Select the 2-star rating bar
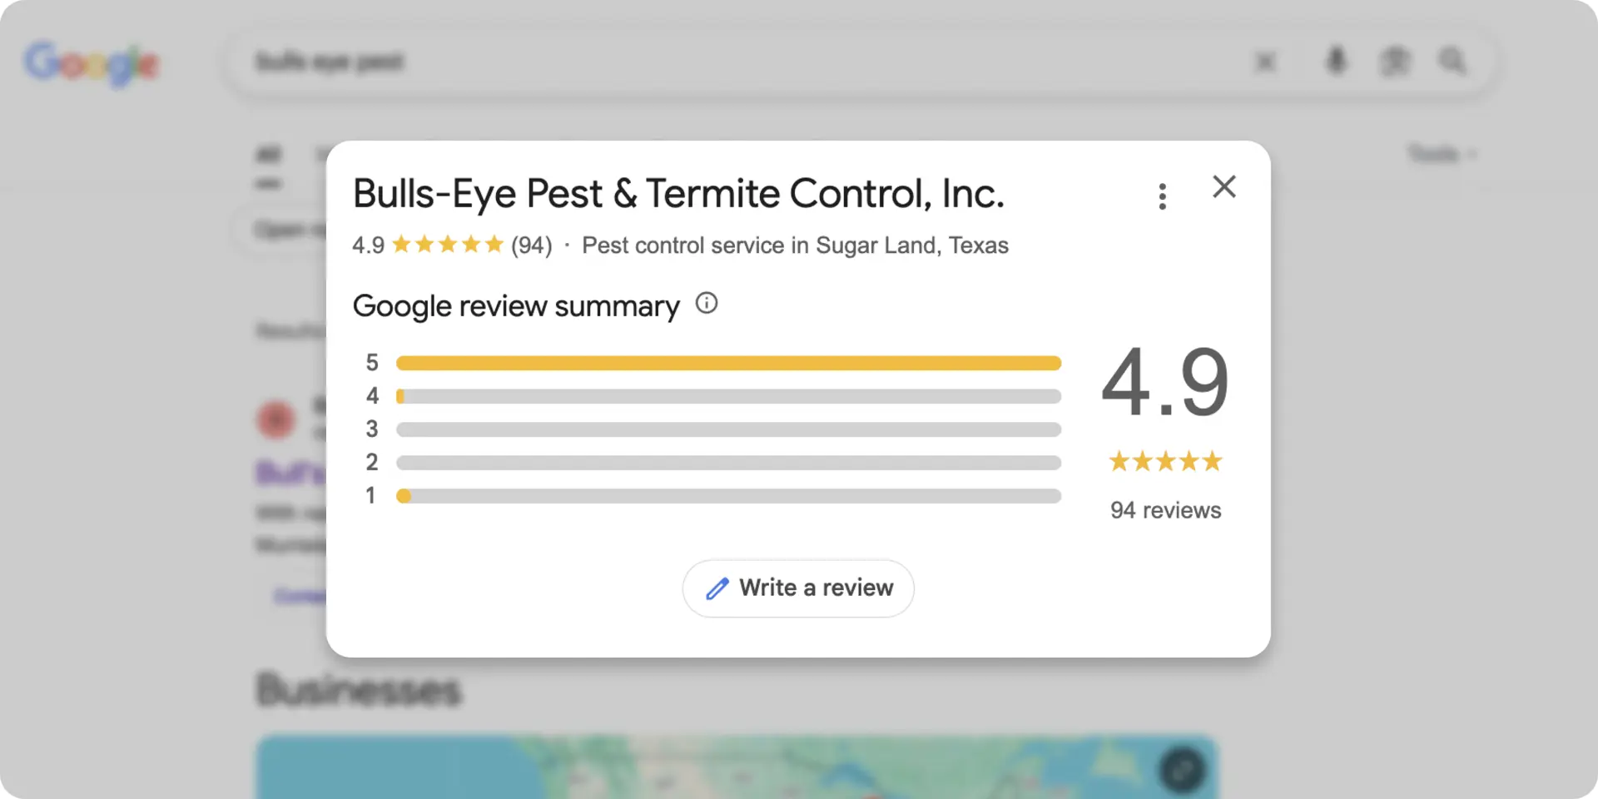 point(728,463)
